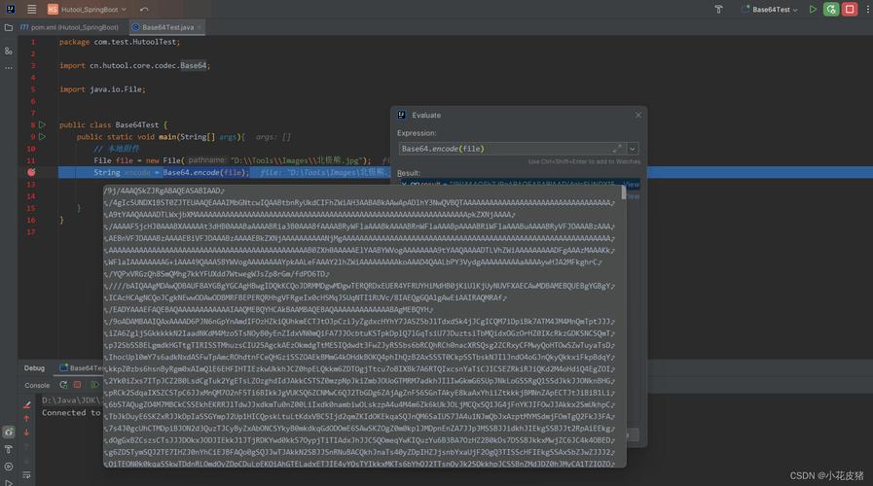The width and height of the screenshot is (873, 486).
Task: Click run gutter icon beside main method
Action: click(x=42, y=136)
